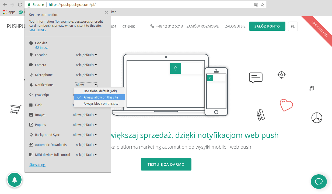
Task: Open the Camera permission dropdown
Action: coord(86,65)
